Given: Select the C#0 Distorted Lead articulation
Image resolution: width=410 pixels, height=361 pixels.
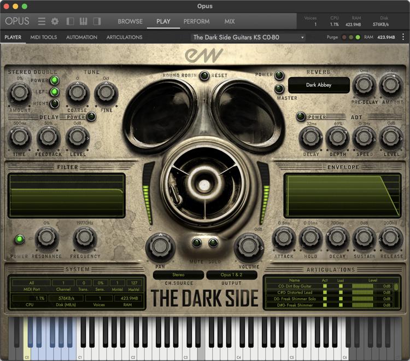Looking at the screenshot, I should click(x=294, y=293).
